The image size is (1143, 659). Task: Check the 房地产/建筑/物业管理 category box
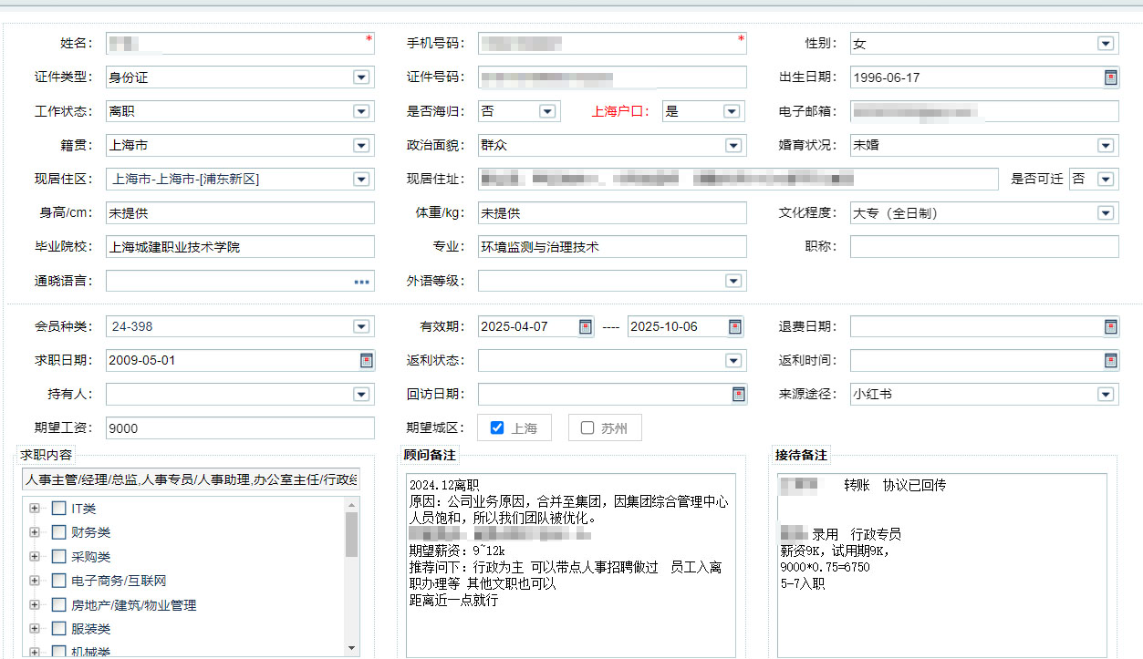[59, 604]
